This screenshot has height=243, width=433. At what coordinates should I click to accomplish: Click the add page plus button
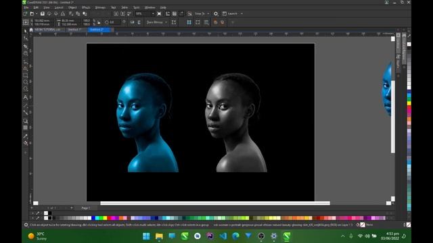(x=72, y=208)
